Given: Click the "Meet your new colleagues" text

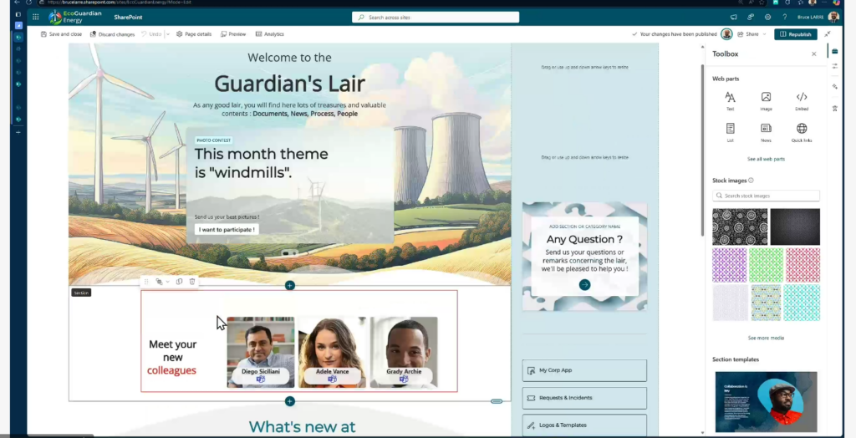Looking at the screenshot, I should click(172, 357).
